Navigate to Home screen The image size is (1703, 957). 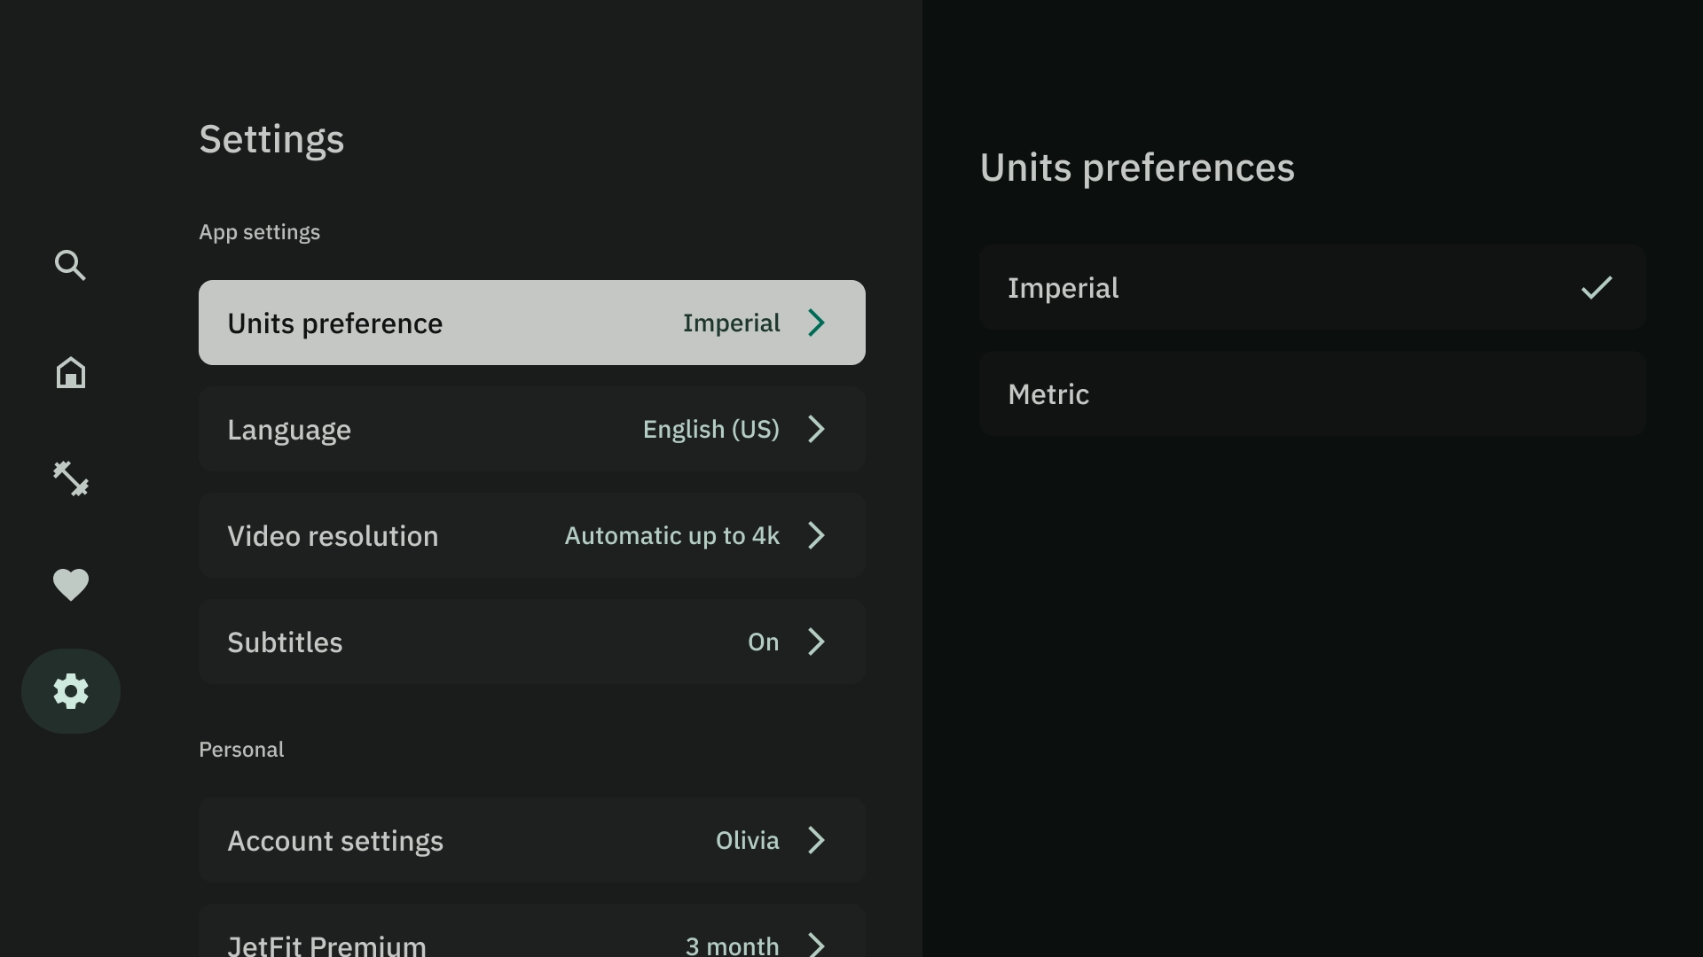pyautogui.click(x=70, y=371)
